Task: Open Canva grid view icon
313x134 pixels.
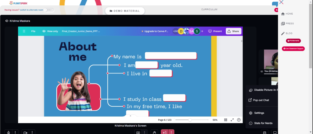Action: 226,120
